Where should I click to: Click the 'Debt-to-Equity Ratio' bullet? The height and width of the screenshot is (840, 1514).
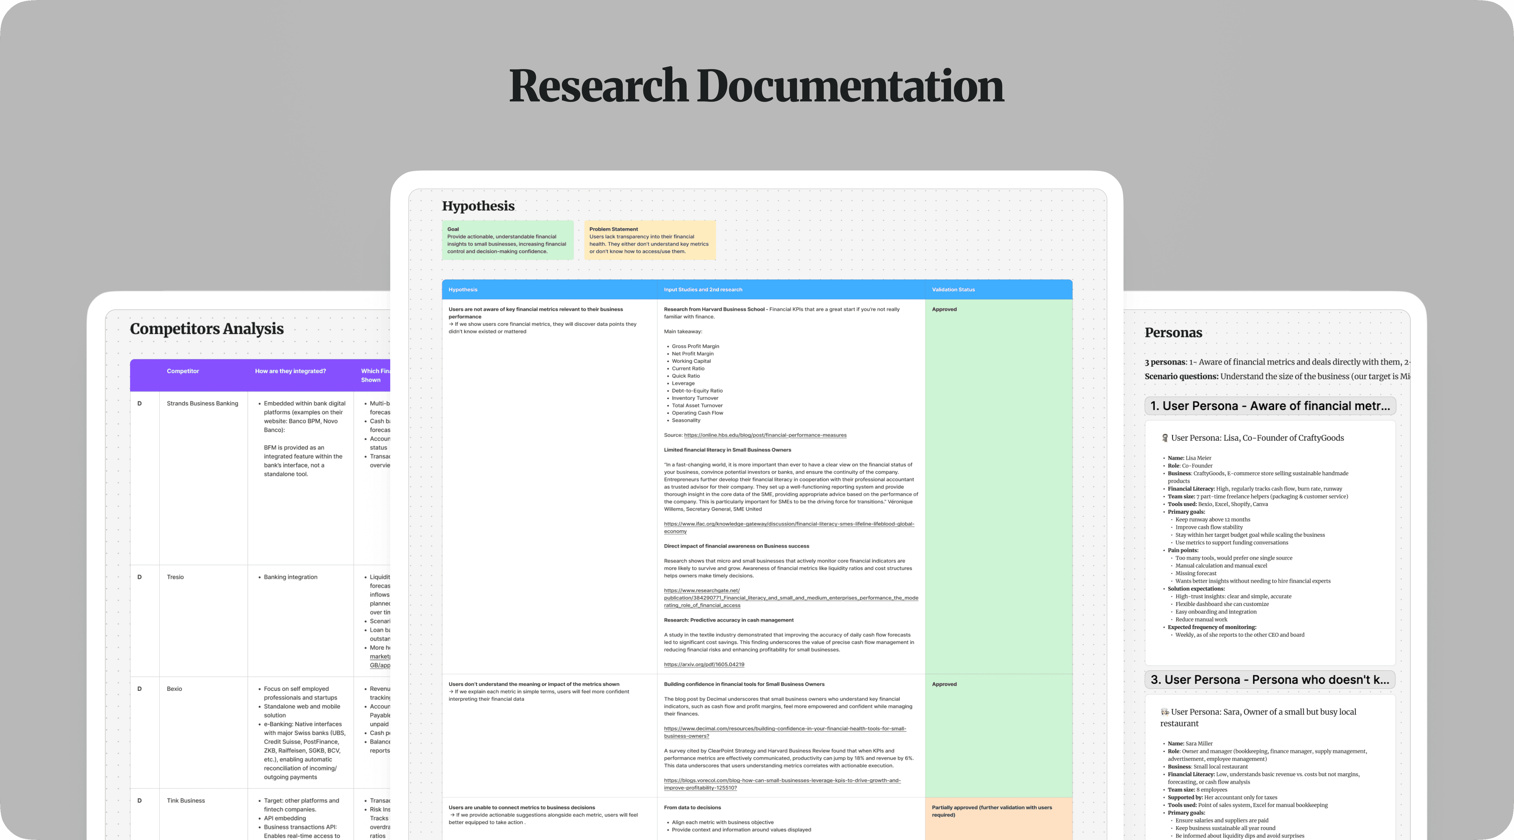click(x=697, y=391)
